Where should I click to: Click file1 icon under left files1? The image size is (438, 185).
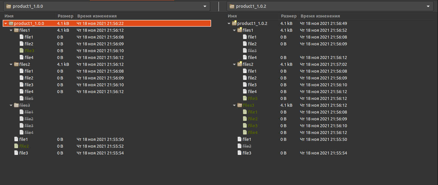click(x=21, y=37)
